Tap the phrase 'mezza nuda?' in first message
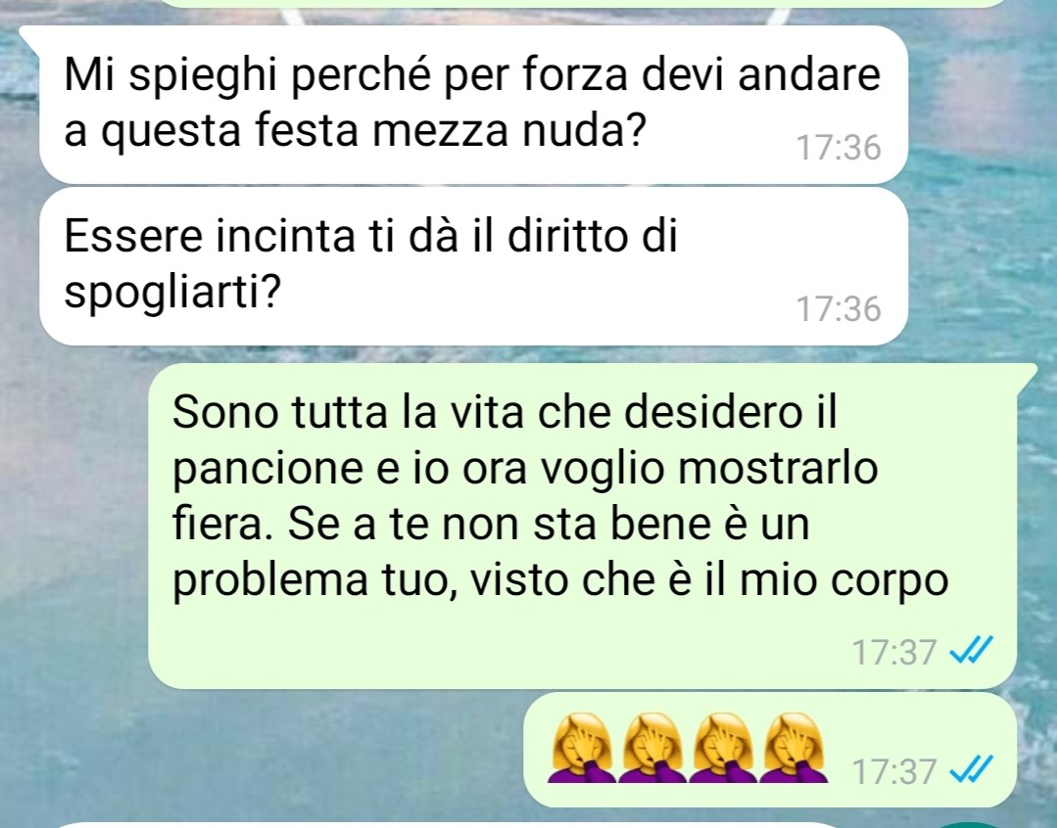 click(x=509, y=130)
